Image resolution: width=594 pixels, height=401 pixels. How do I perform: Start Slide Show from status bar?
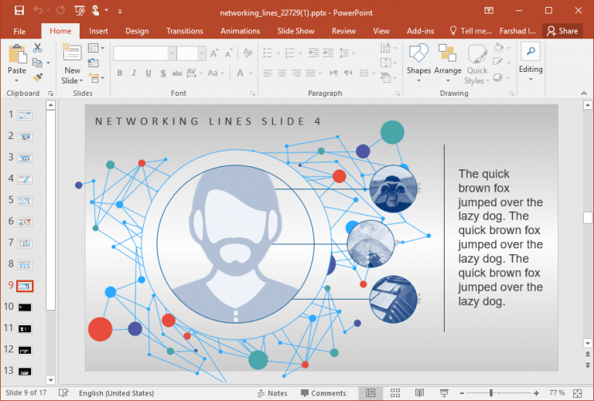[x=444, y=393]
